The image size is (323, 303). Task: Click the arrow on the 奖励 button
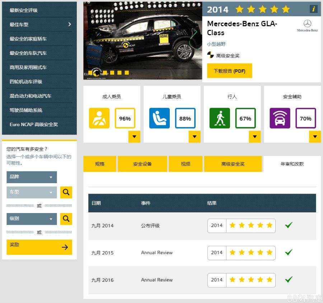click(65, 247)
